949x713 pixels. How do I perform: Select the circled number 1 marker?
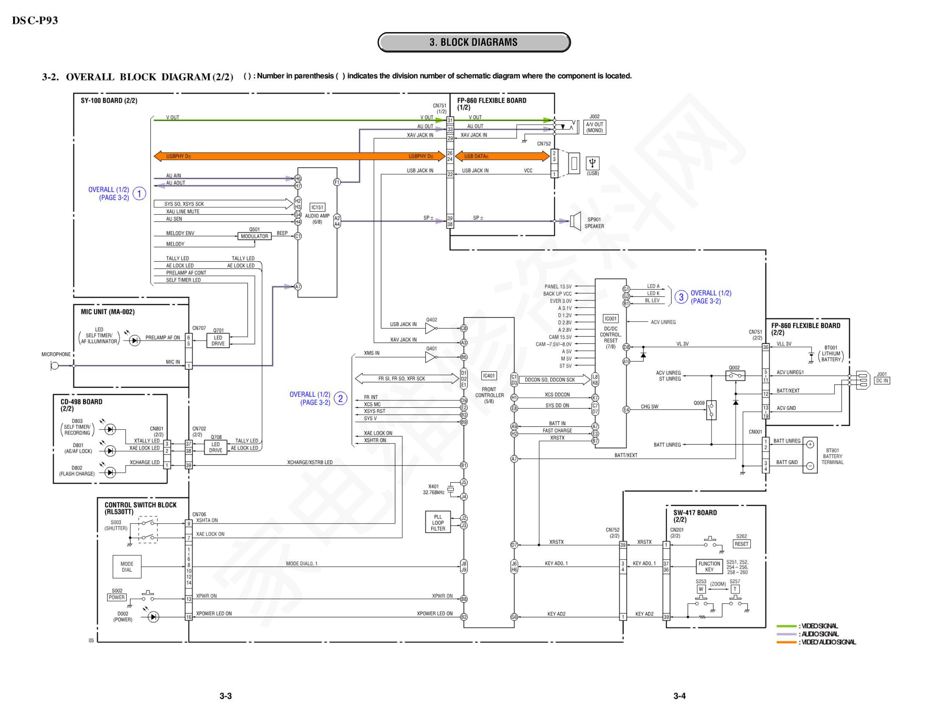[x=139, y=194]
